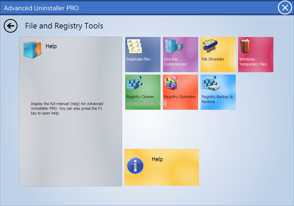The image size is (294, 206).
Task: Click the blue info icon on Help tile
Action: (x=135, y=166)
